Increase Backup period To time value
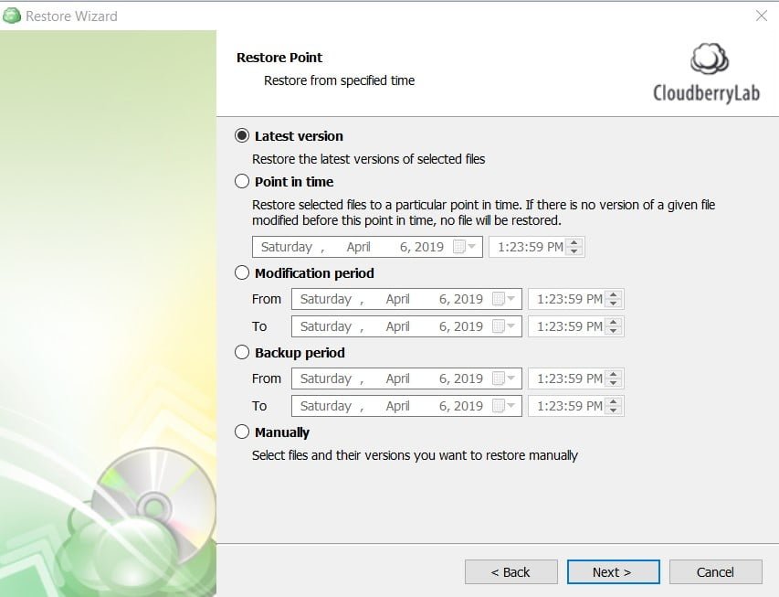The image size is (779, 597). click(614, 401)
